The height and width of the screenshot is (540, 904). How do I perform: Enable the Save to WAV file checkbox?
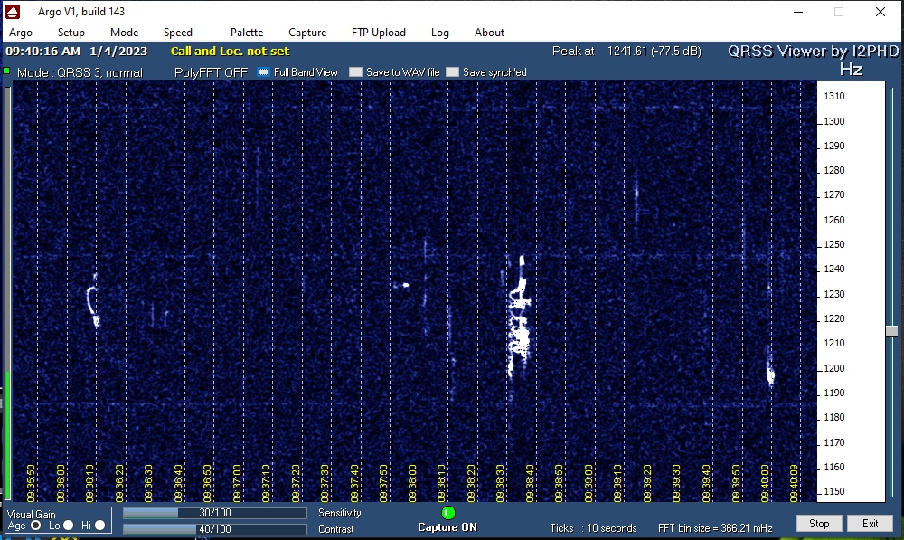point(355,72)
